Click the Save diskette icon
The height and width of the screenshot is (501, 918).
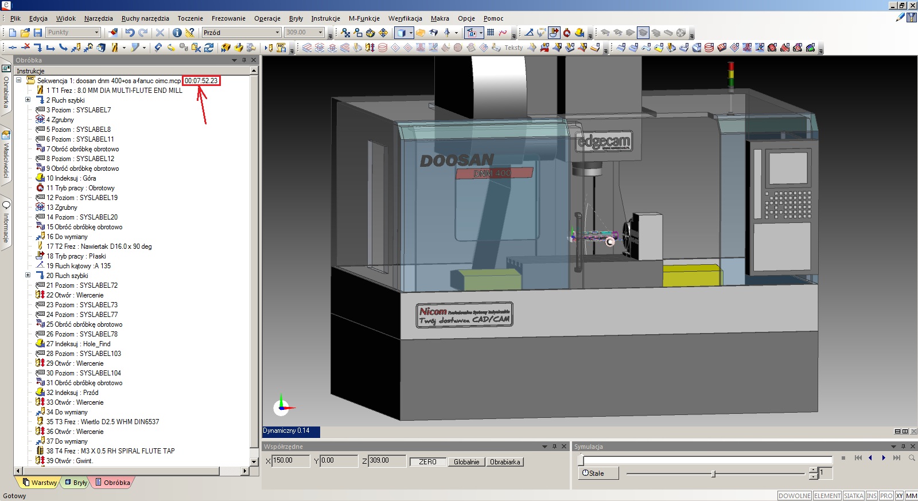(37, 33)
